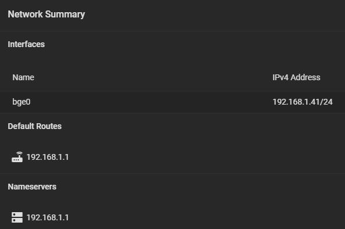
Task: Click the IPv4 Address column header
Action: click(x=296, y=77)
